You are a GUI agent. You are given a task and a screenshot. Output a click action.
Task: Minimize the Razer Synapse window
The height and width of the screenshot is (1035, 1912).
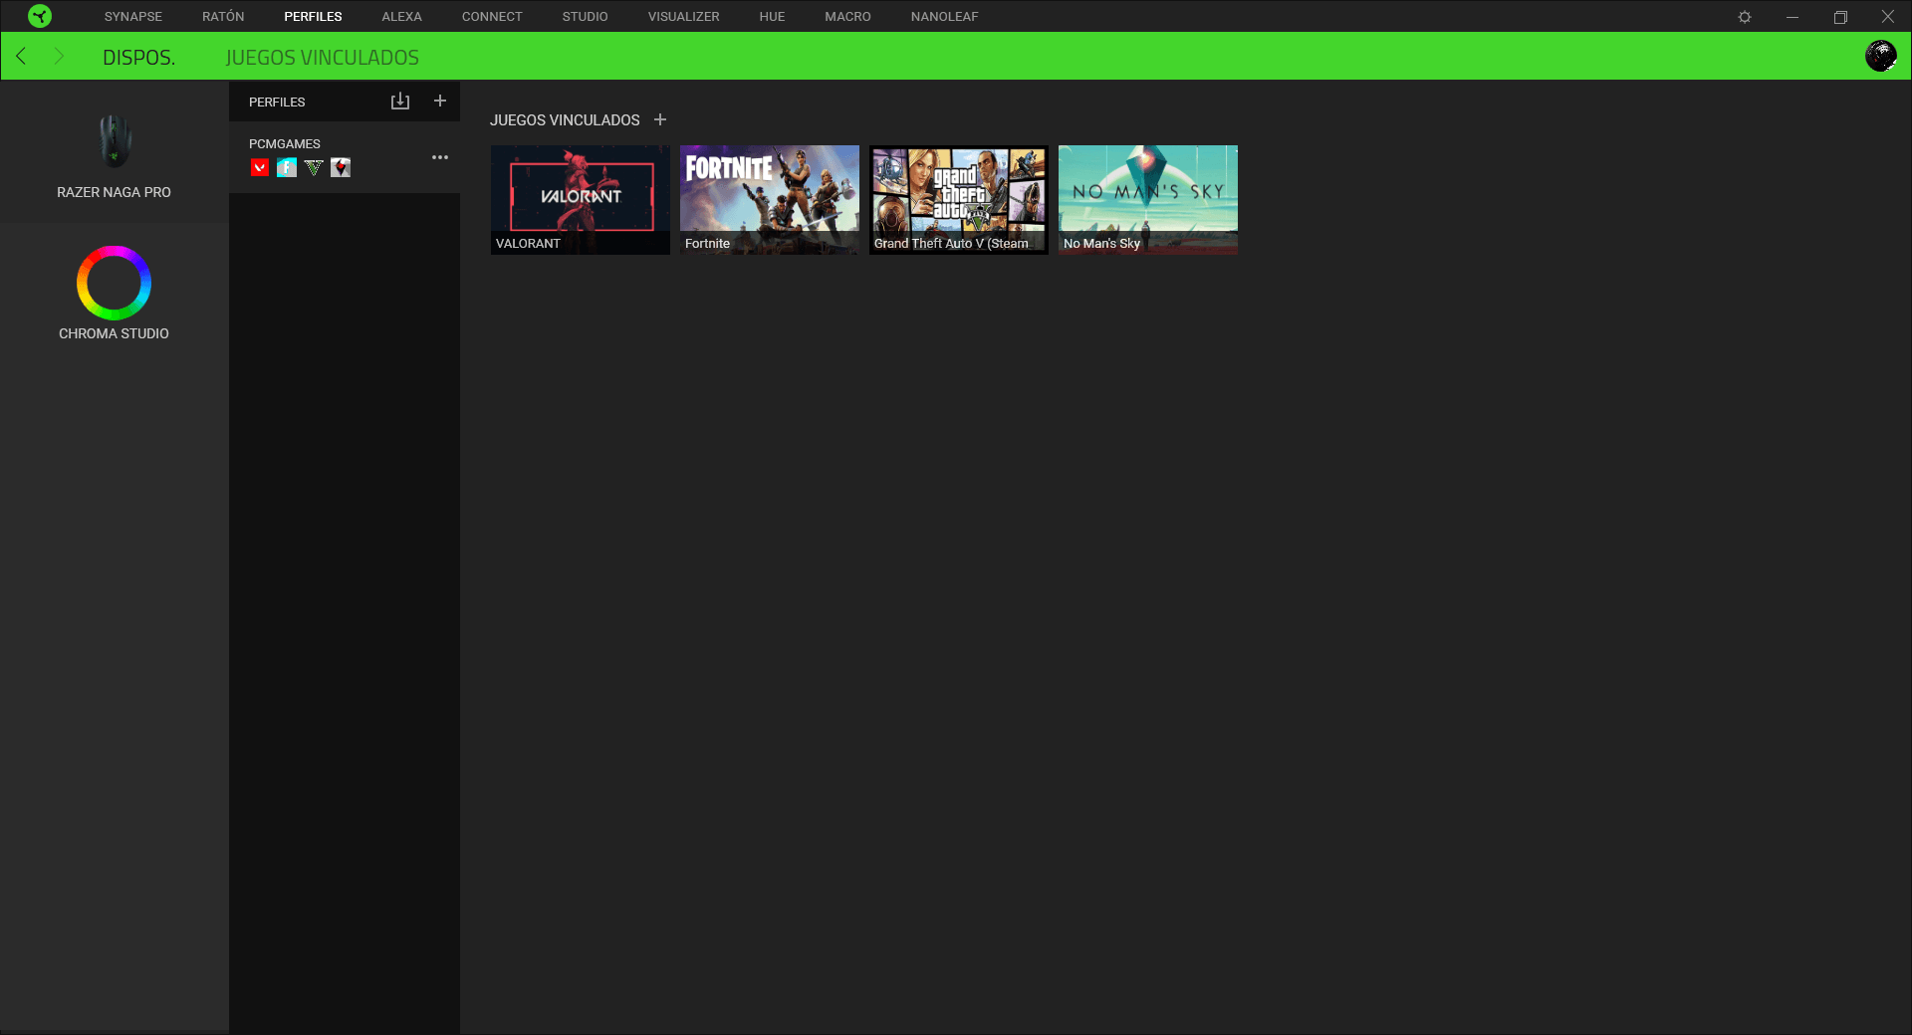(x=1792, y=17)
